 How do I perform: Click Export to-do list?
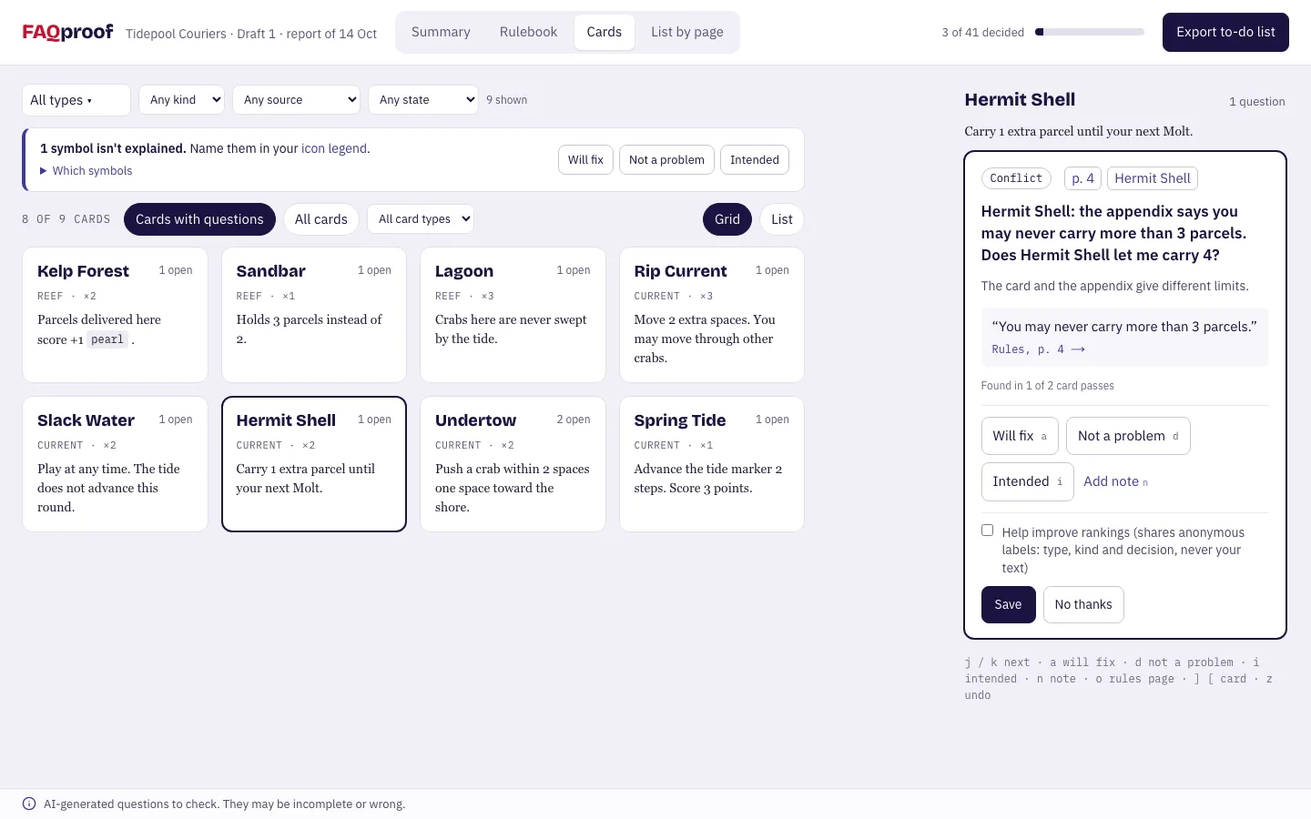pyautogui.click(x=1225, y=32)
